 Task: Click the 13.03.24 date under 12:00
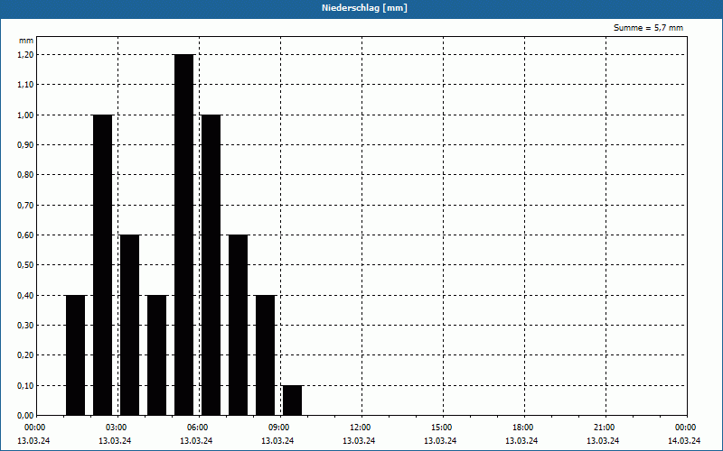[x=359, y=441]
